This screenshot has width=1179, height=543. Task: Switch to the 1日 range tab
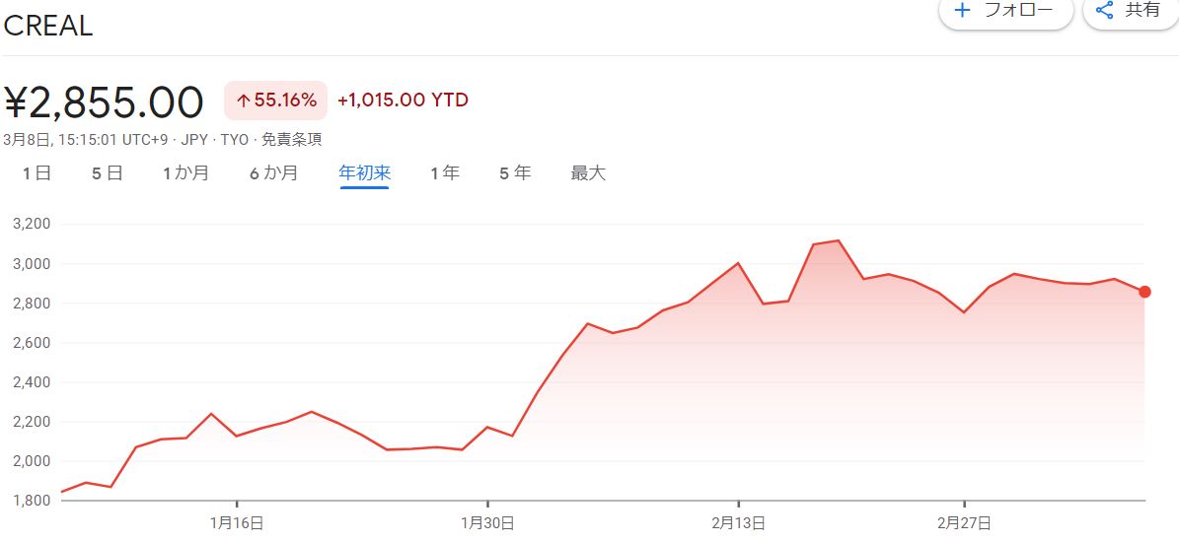tap(37, 173)
